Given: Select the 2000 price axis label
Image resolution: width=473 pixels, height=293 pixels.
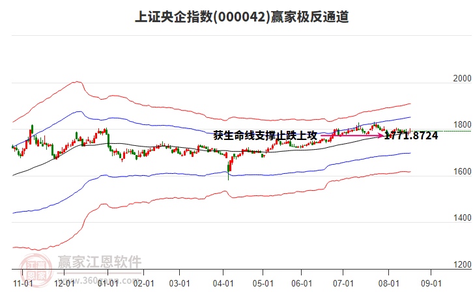Looking at the screenshot, I should 462,78.
